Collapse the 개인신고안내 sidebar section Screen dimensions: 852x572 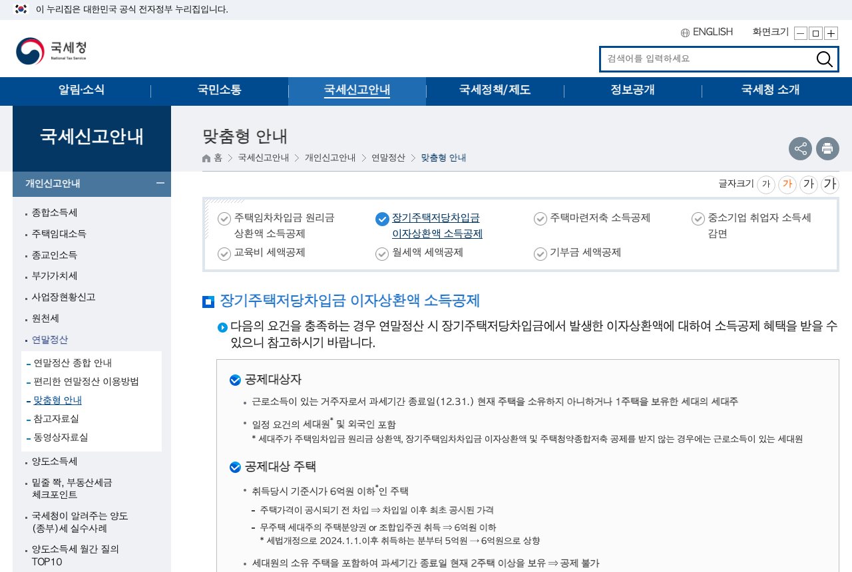(160, 184)
